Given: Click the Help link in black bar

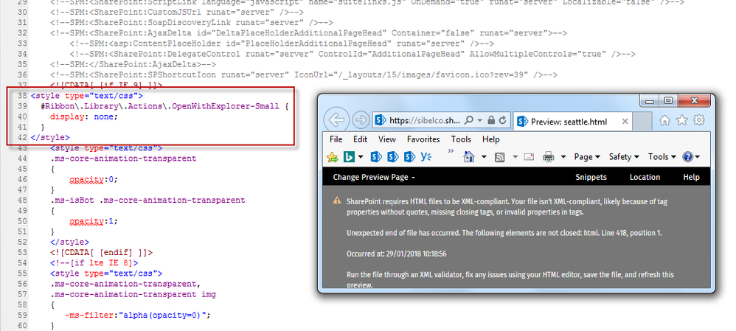Looking at the screenshot, I should (x=692, y=177).
